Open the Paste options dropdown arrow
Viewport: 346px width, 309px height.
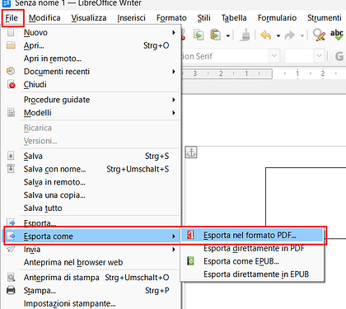pyautogui.click(x=228, y=35)
